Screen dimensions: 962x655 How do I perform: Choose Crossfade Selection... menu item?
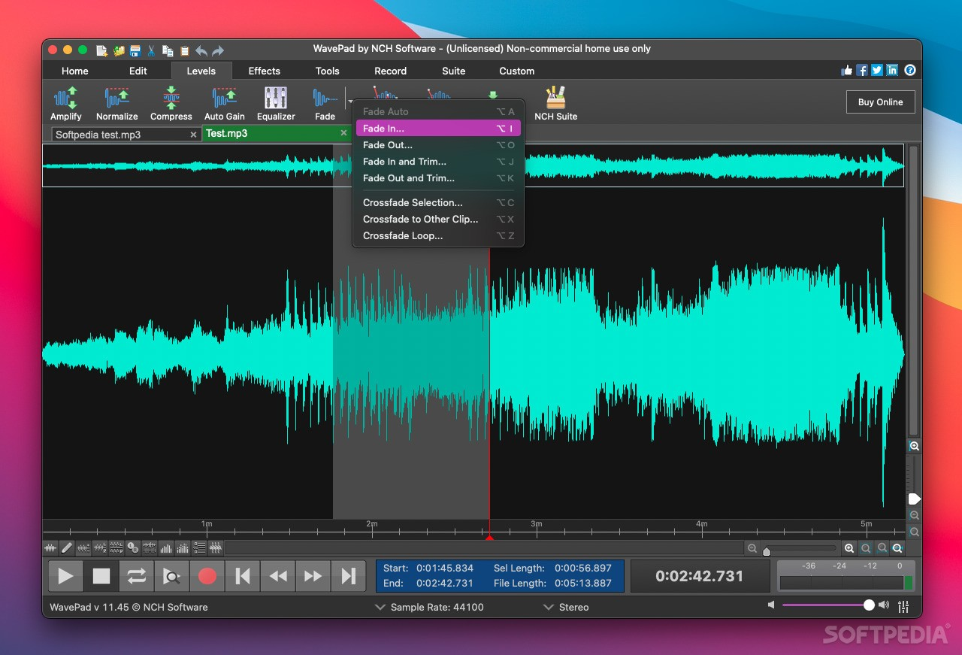pyautogui.click(x=438, y=202)
